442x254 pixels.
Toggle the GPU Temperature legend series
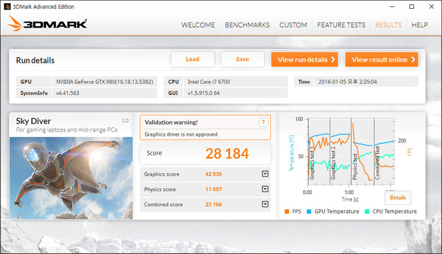pyautogui.click(x=338, y=211)
